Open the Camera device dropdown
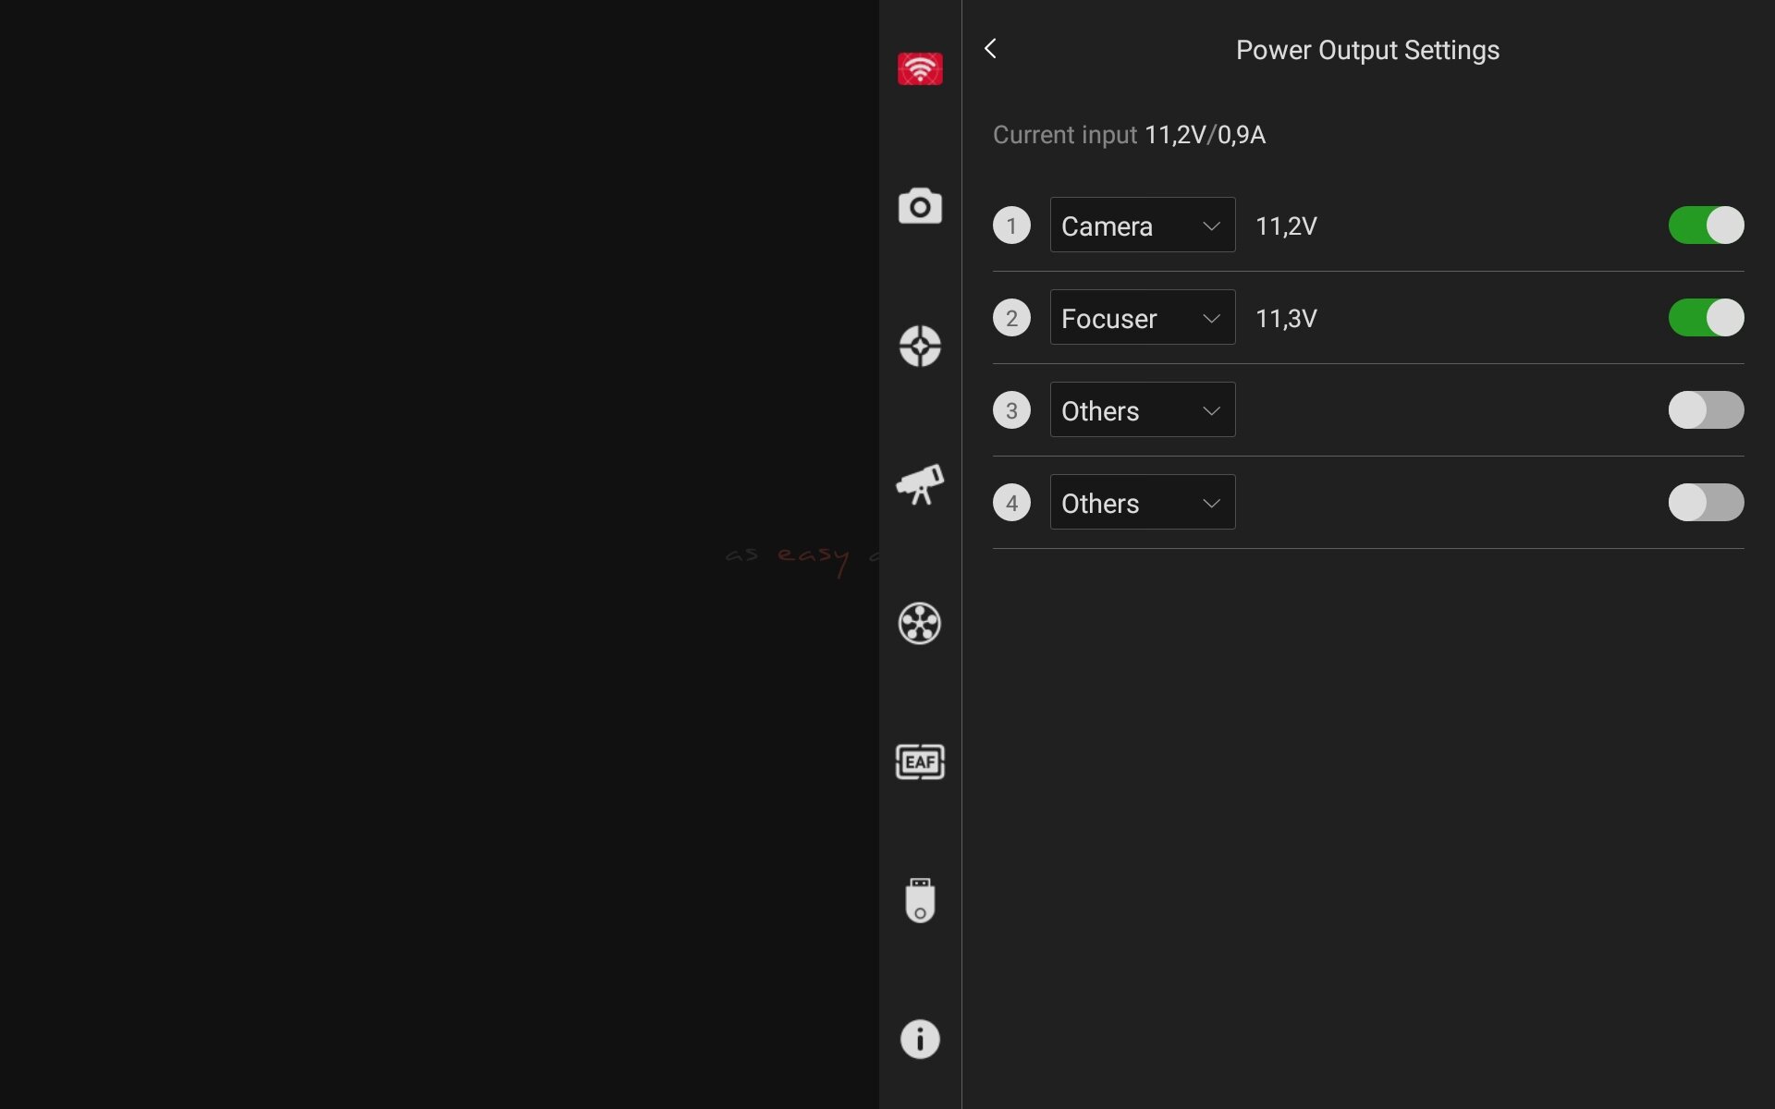1775x1109 pixels. pos(1142,225)
